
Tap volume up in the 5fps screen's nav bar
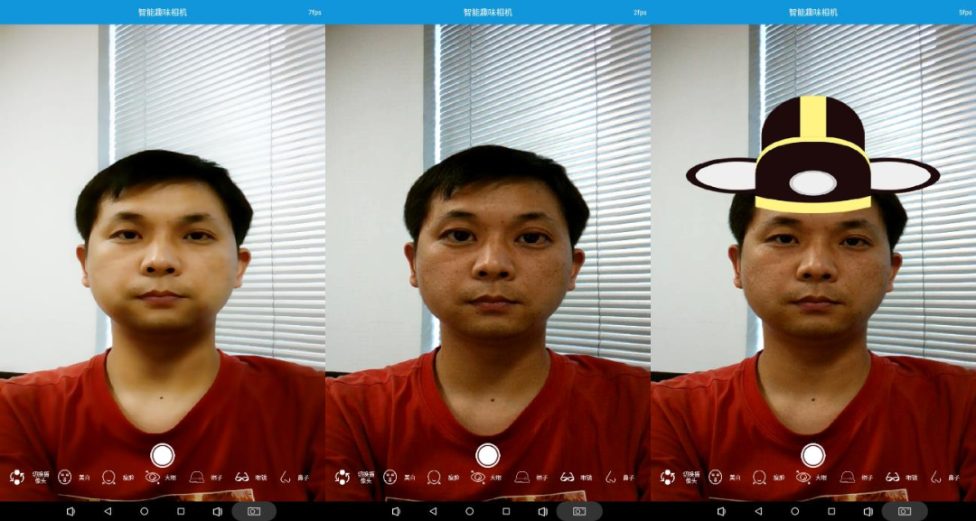coord(868,511)
